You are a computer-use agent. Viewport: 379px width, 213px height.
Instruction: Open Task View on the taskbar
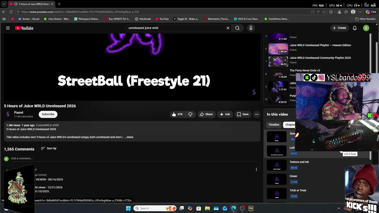182,208
